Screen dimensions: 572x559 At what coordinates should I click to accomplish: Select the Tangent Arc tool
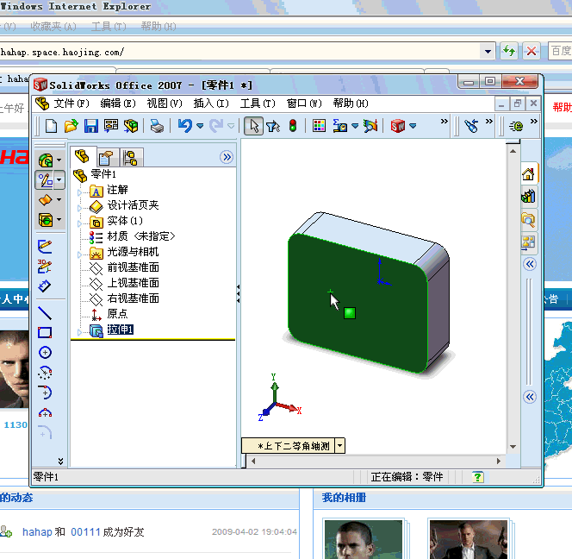(x=45, y=393)
